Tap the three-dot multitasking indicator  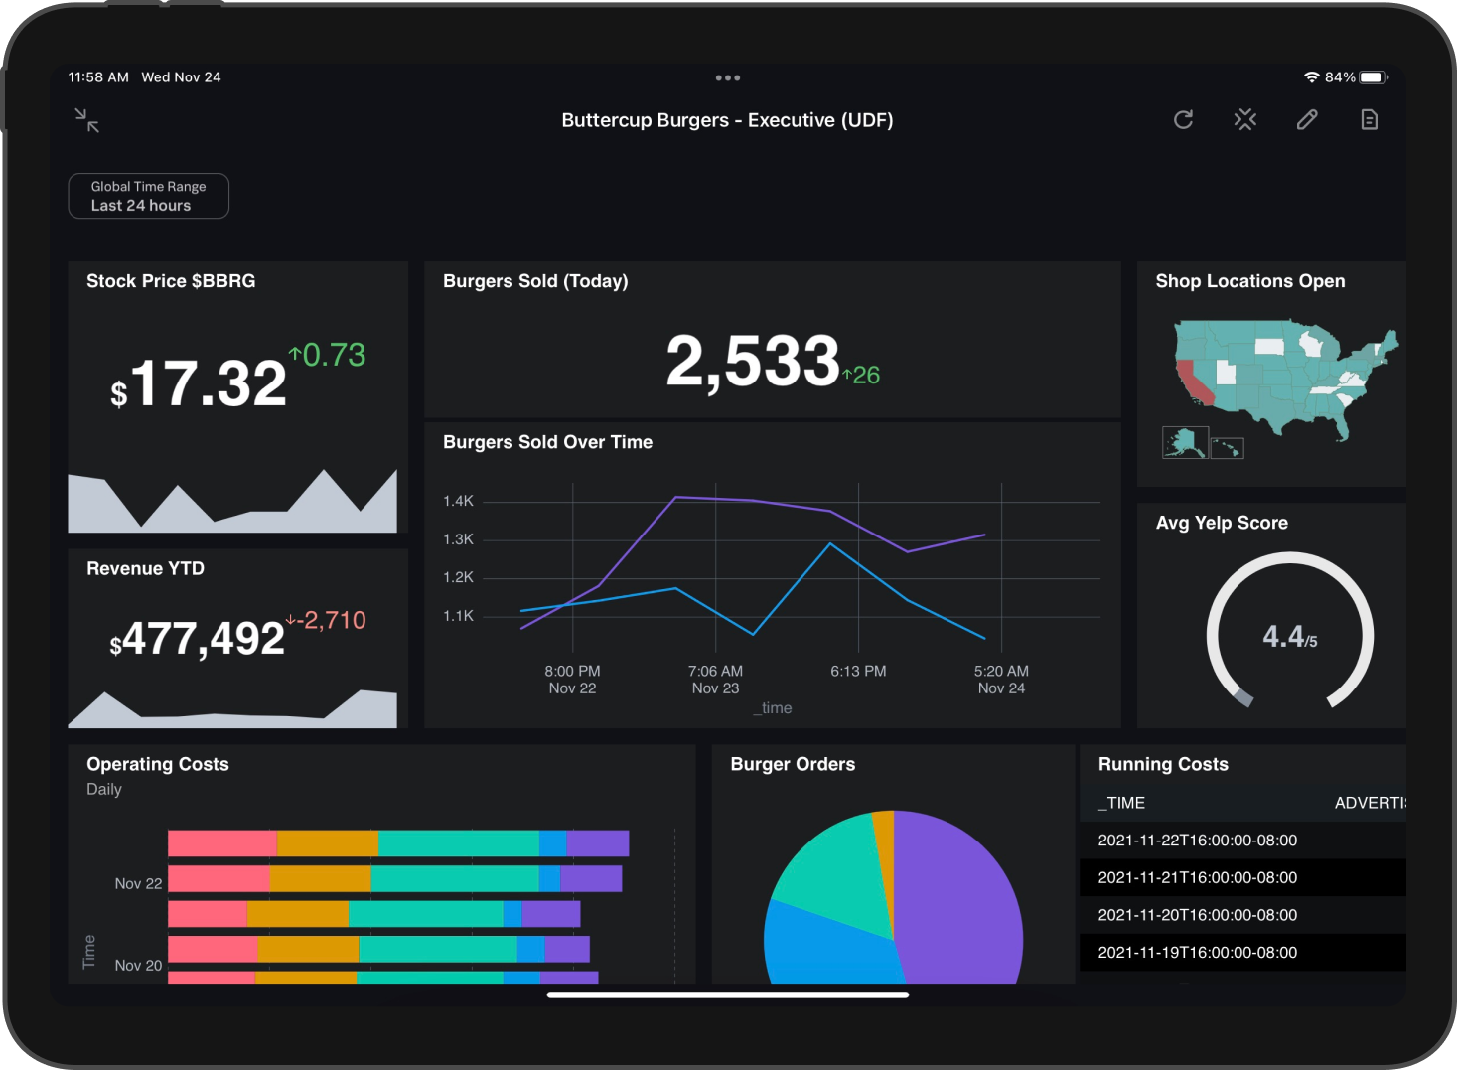pyautogui.click(x=728, y=77)
